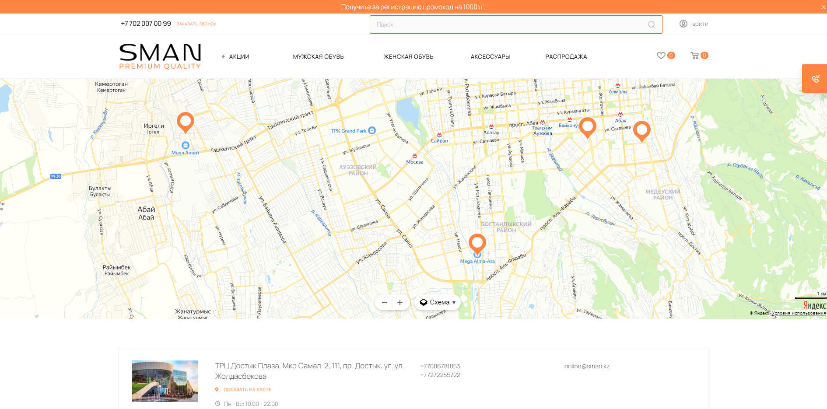The width and height of the screenshot is (827, 409).
Task: Click the МЕДЕУСКИЙ РАЙОН label
Action: tap(663, 195)
